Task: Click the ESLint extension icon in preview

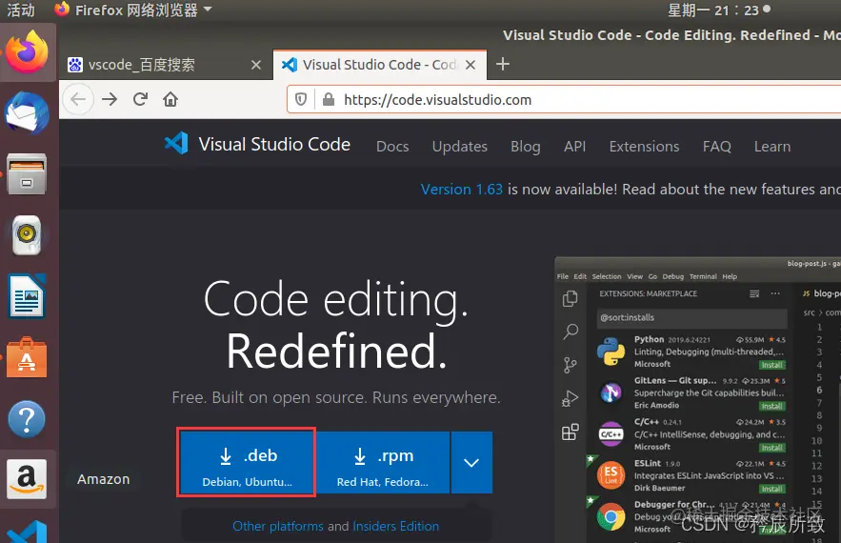Action: [x=611, y=474]
